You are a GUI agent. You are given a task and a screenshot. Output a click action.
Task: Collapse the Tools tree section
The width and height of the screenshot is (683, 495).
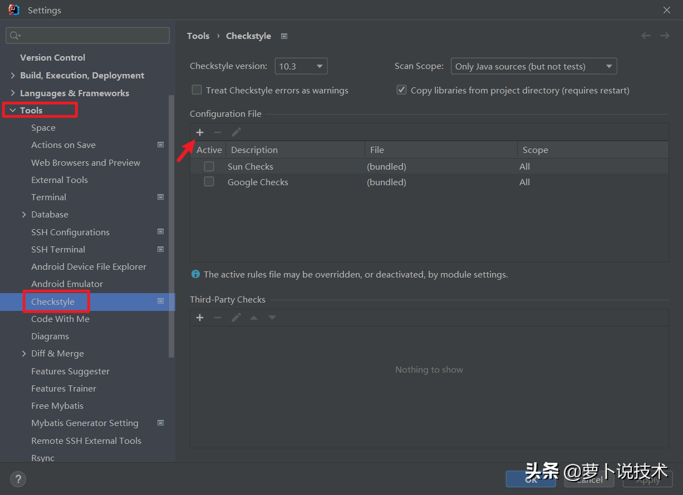click(12, 111)
